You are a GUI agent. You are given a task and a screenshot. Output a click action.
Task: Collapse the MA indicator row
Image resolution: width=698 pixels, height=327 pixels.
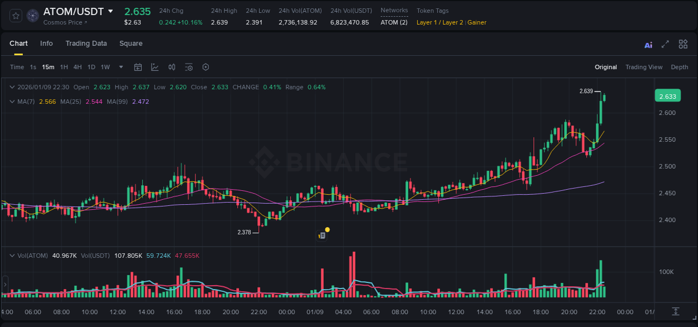coord(12,102)
